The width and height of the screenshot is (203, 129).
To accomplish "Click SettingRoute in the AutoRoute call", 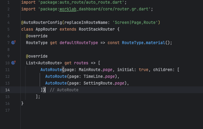I will pos(98,83).
